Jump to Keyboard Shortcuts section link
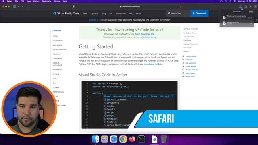Viewport: 258px width, 145px height. click(x=191, y=44)
